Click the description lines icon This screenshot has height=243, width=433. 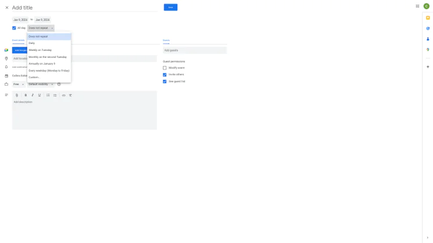(x=6, y=95)
